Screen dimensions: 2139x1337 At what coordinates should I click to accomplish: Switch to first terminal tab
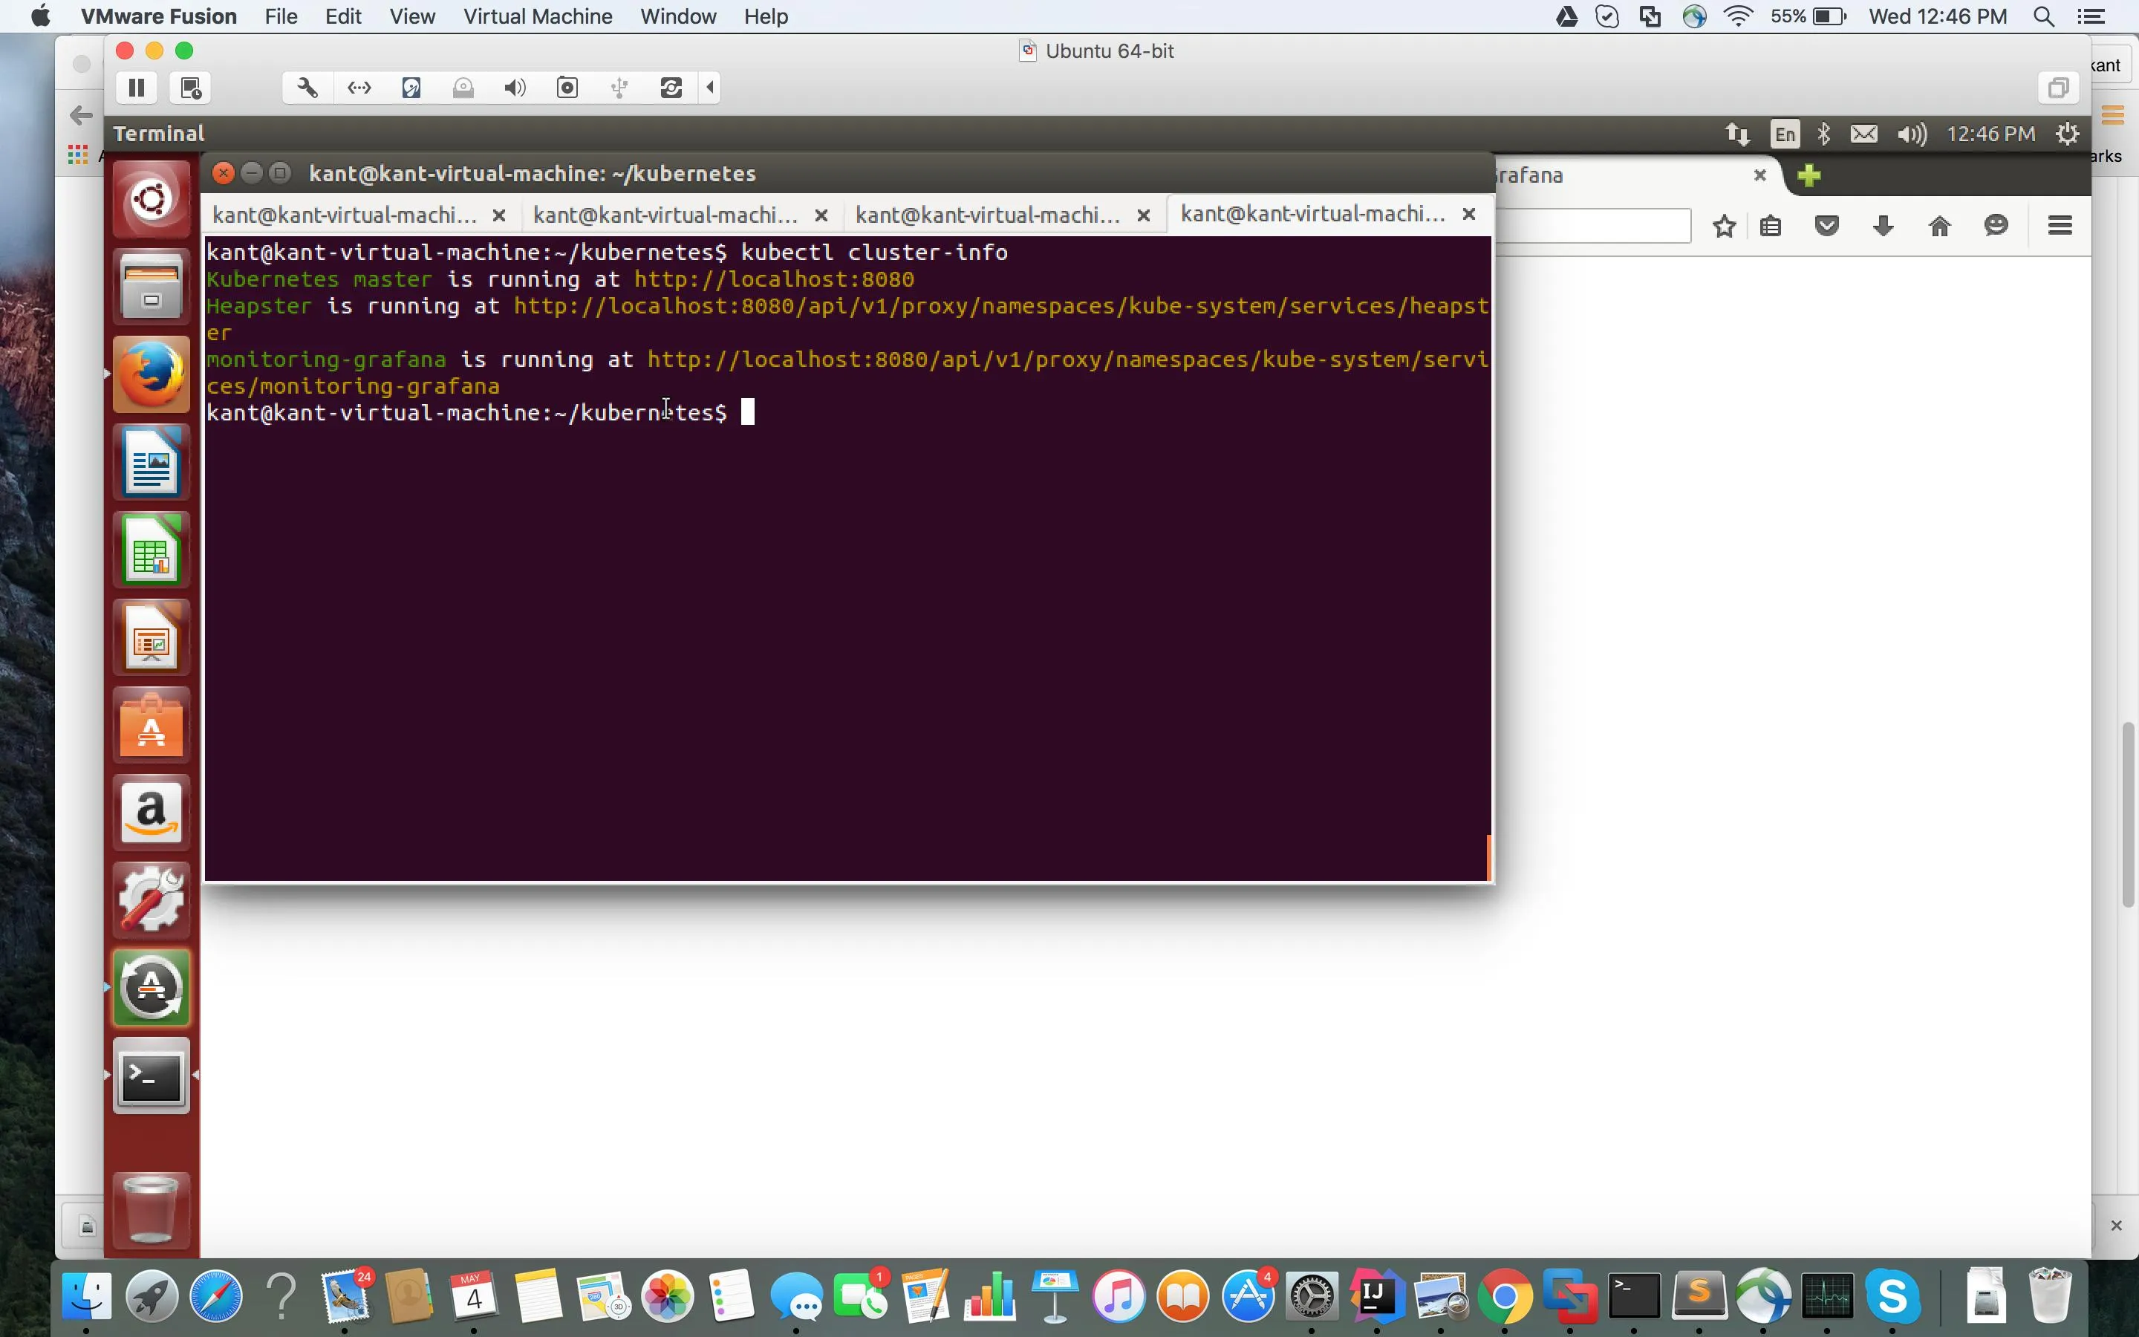(x=345, y=215)
